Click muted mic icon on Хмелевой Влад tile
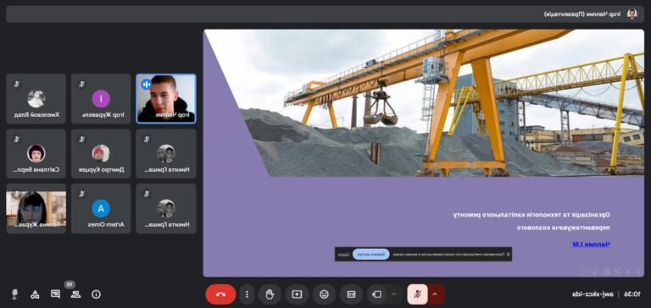The width and height of the screenshot is (651, 308). click(17, 85)
